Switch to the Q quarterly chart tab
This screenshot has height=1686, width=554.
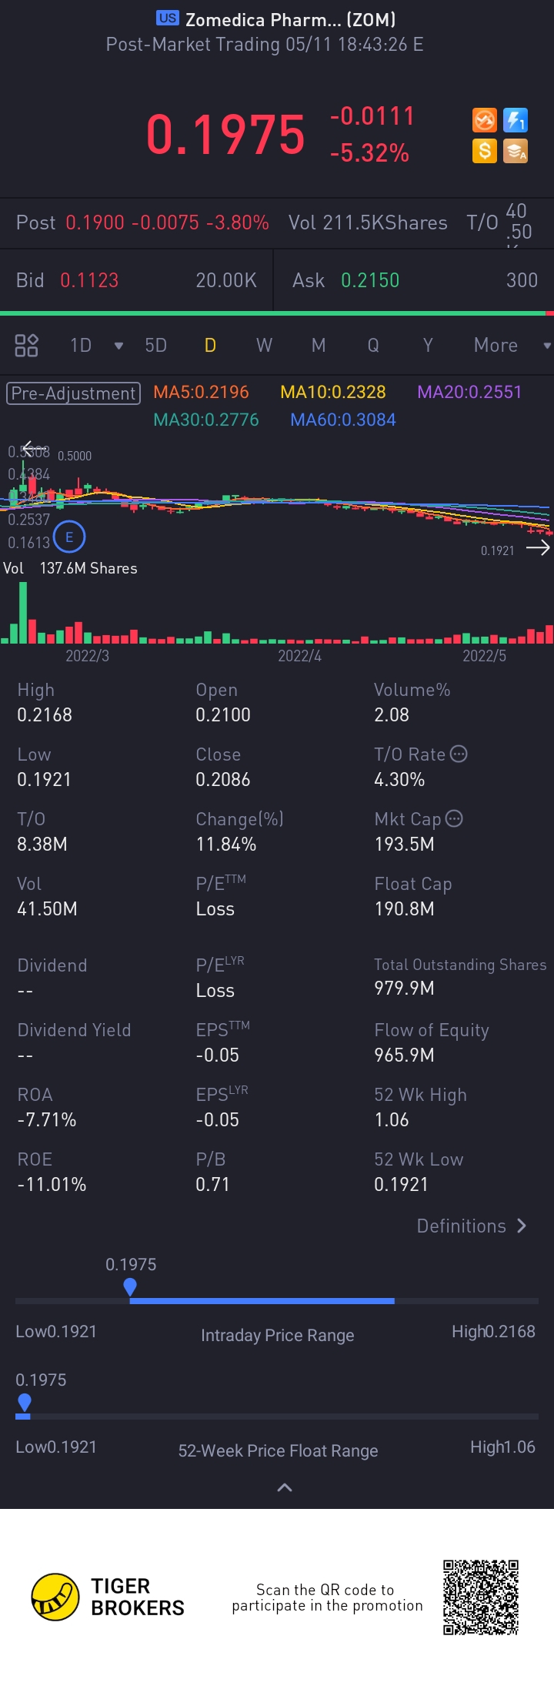(x=373, y=345)
